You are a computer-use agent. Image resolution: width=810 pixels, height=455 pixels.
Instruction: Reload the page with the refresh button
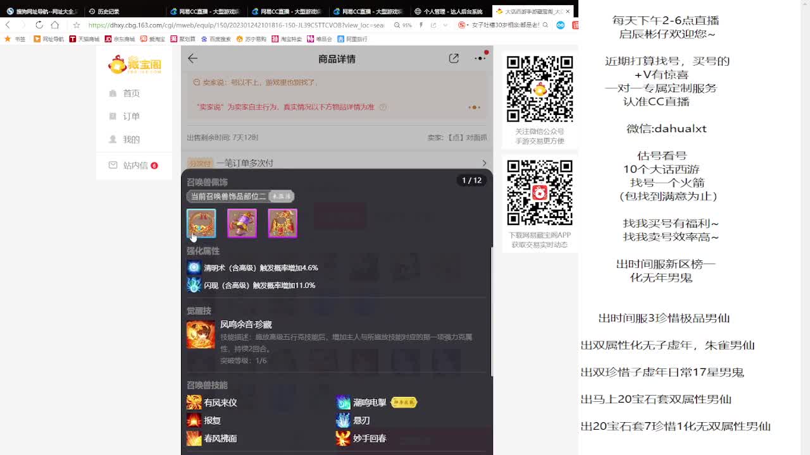[x=39, y=25]
